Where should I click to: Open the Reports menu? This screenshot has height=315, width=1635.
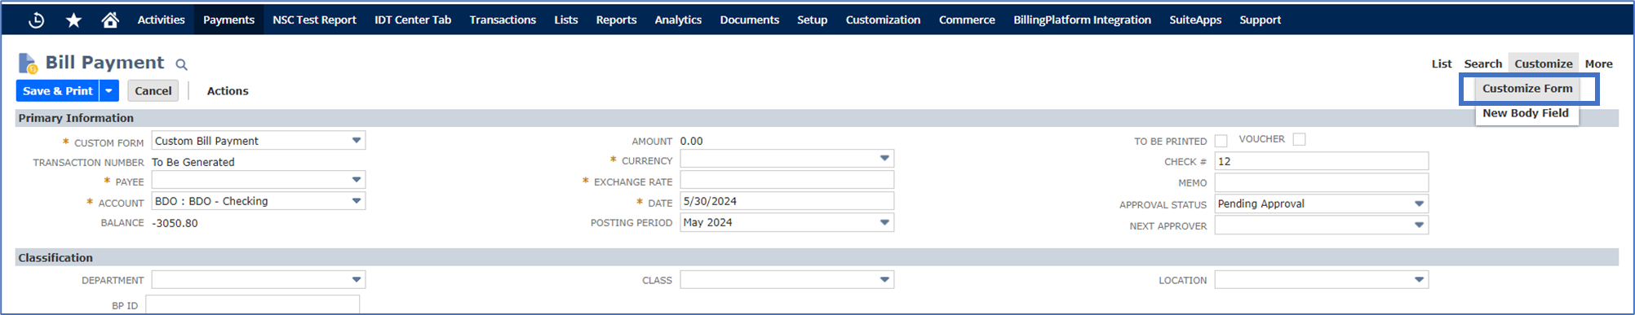[x=616, y=20]
